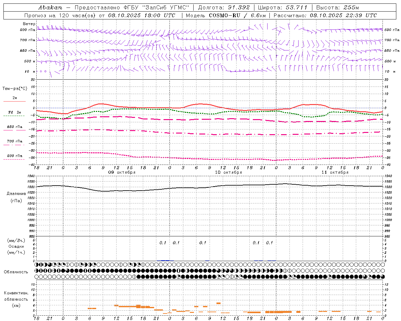This screenshot has height=321, width=401.
Task: Click the 10 м wind level label on the left
Action: click(x=30, y=71)
